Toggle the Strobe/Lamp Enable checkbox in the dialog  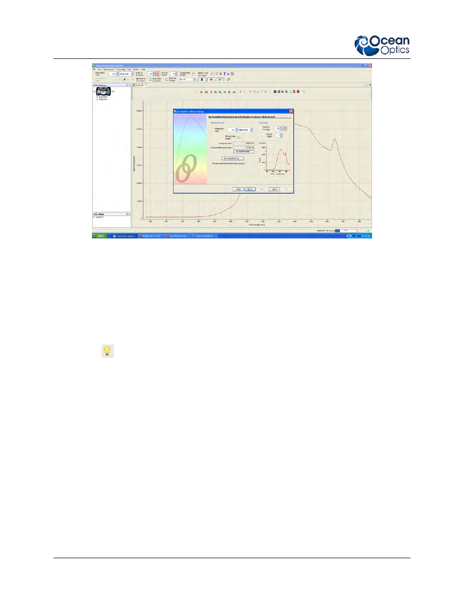pyautogui.click(x=239, y=137)
